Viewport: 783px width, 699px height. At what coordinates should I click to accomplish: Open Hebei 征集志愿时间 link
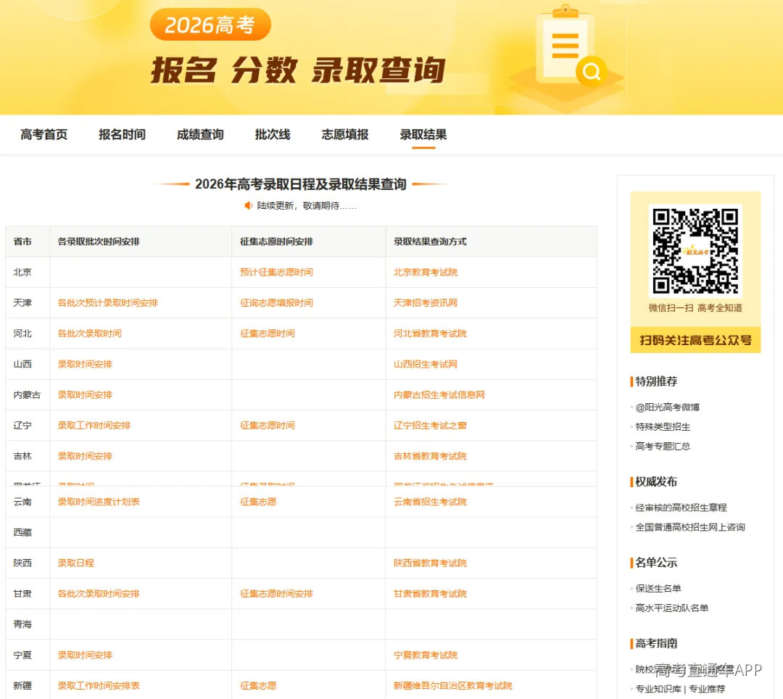tap(267, 334)
